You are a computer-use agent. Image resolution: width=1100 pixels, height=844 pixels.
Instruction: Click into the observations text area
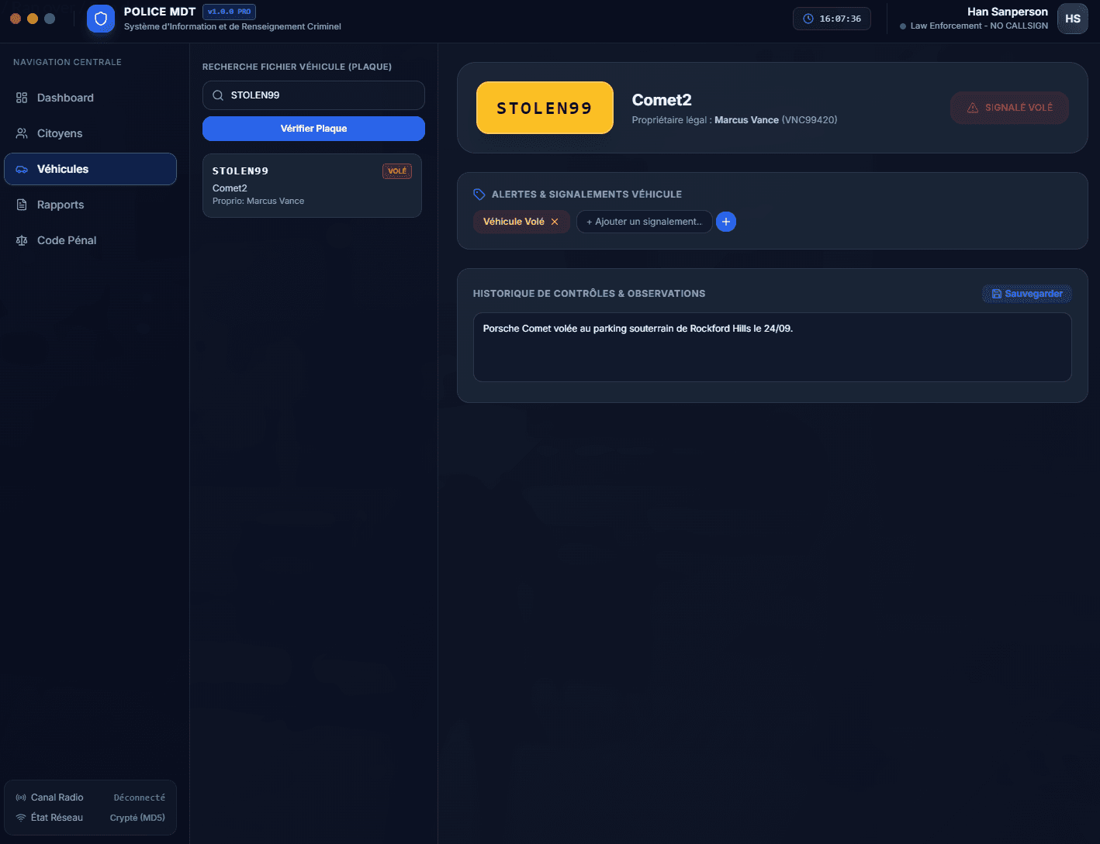(x=772, y=347)
